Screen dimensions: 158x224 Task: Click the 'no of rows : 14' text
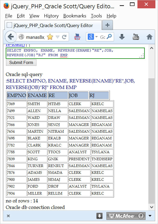click(22, 201)
